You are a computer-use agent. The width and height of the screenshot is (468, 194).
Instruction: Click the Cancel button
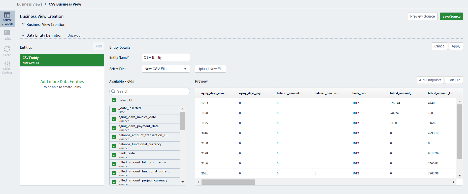pos(440,46)
